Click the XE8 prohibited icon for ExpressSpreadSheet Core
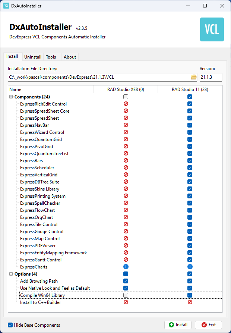Image resolution: width=231 pixels, height=333 pixels. [126, 111]
